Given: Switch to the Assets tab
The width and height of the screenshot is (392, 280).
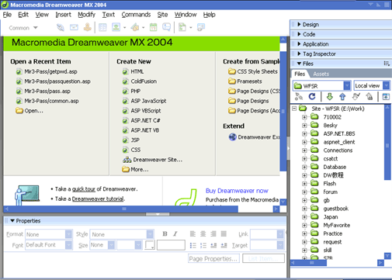Looking at the screenshot, I should click(x=321, y=74).
